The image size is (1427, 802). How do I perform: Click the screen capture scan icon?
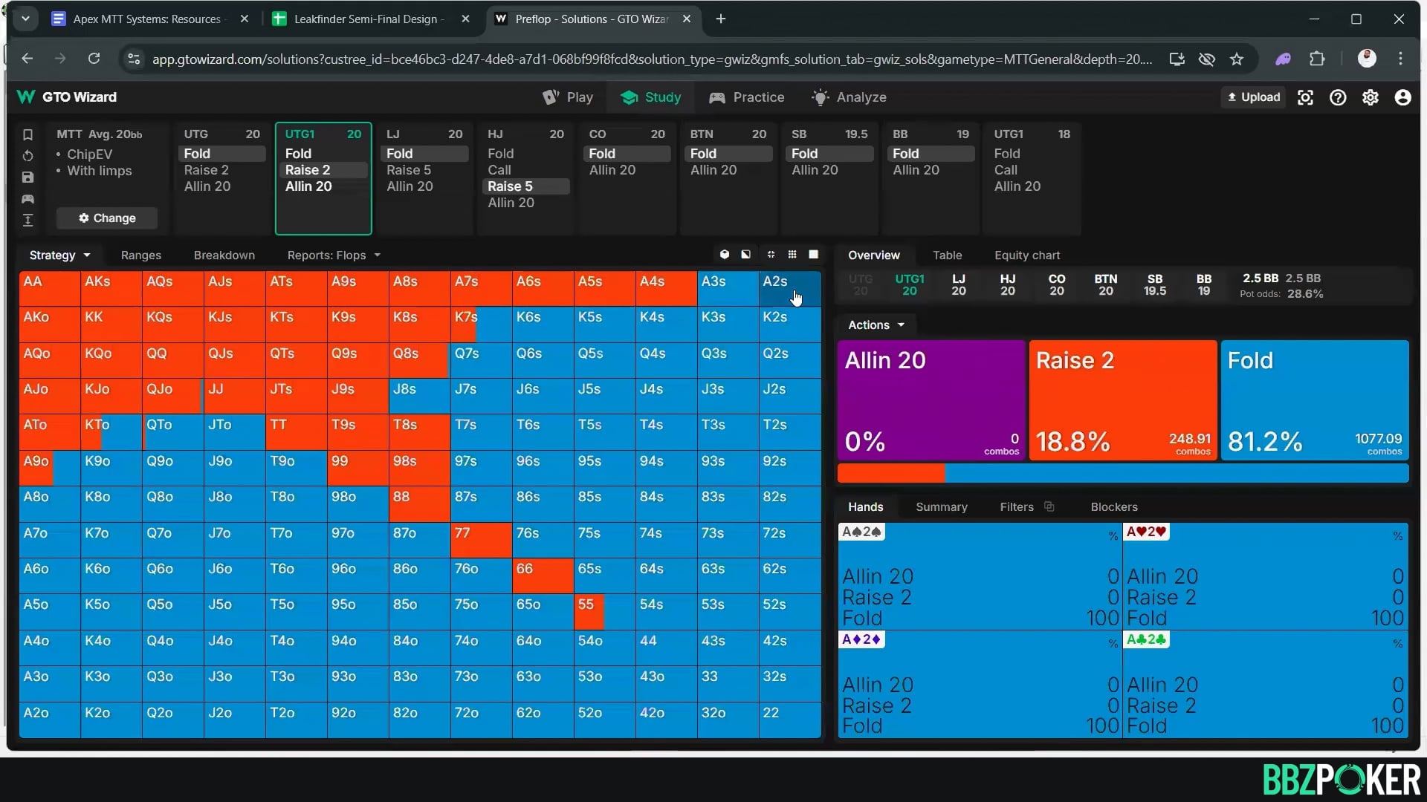[1305, 97]
